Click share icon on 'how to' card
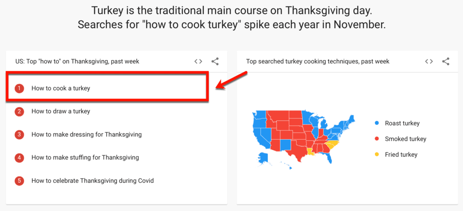Viewport: 463px width, 211px height. (x=215, y=61)
